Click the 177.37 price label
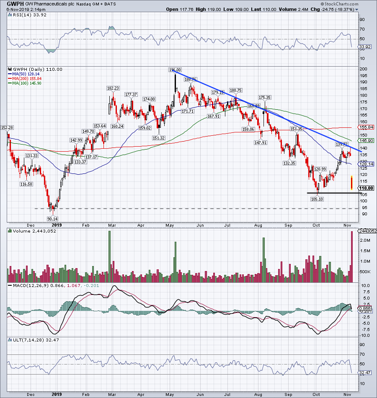This screenshot has height=398, width=377. coord(131,94)
